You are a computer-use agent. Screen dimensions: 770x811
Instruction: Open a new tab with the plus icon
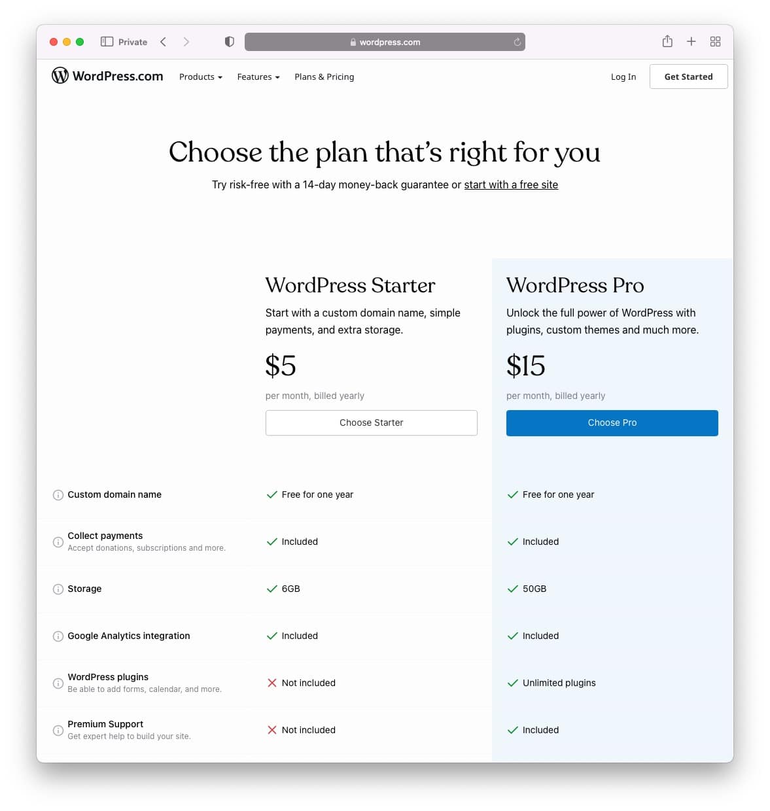pos(691,41)
